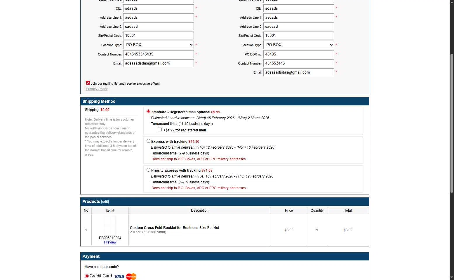
Task: Click Standard turnaround 11-19 business days text
Action: 182,124
